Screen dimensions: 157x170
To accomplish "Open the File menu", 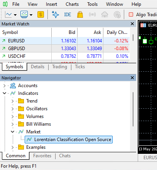I will pyautogui.click(x=16, y=4).
